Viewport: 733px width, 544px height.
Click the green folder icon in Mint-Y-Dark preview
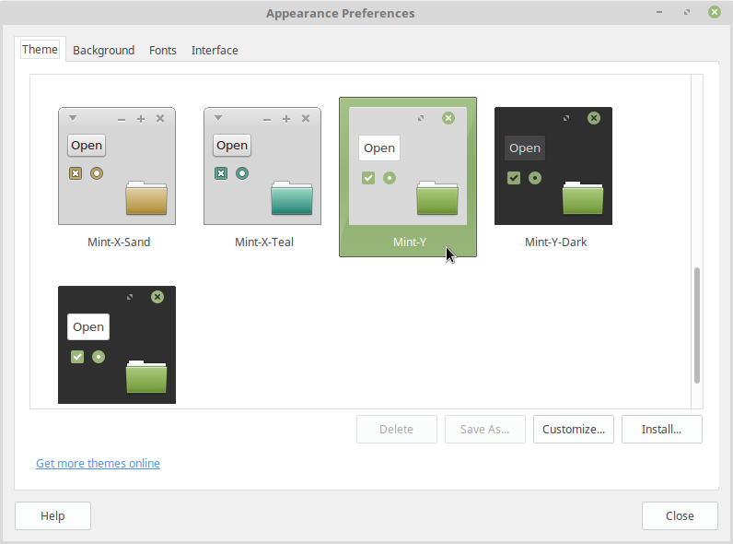coord(583,198)
